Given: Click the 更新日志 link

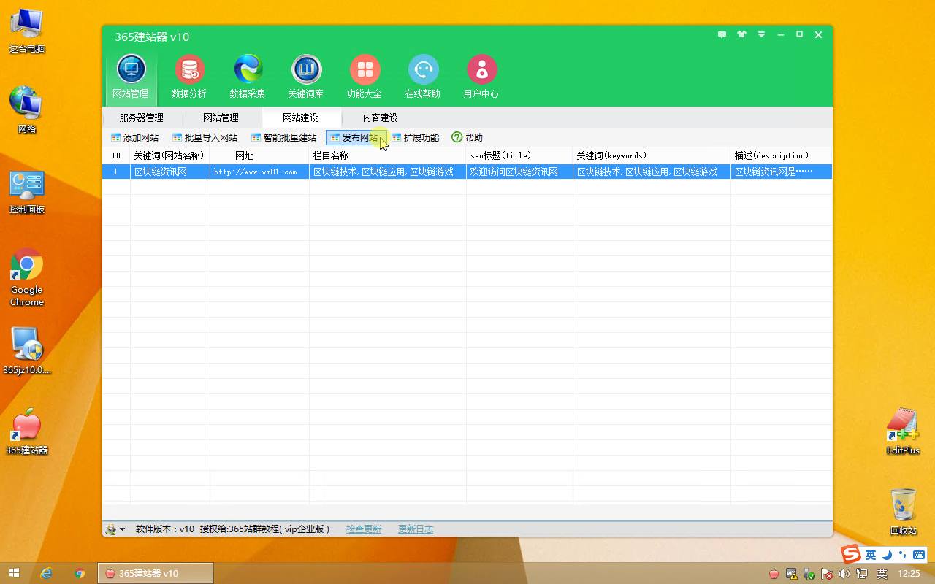Looking at the screenshot, I should tap(416, 529).
